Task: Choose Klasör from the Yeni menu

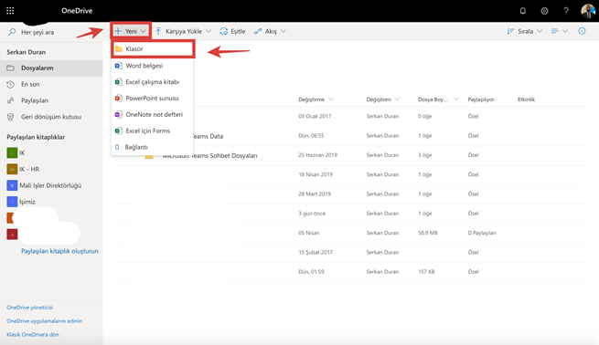Action: 153,49
